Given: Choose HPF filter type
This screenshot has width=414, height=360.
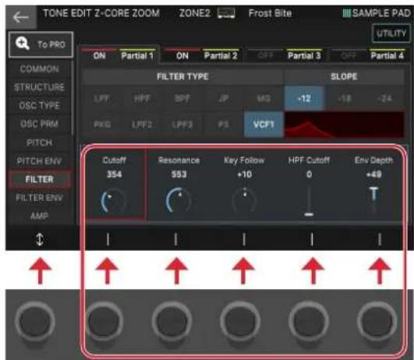Looking at the screenshot, I should 142,98.
